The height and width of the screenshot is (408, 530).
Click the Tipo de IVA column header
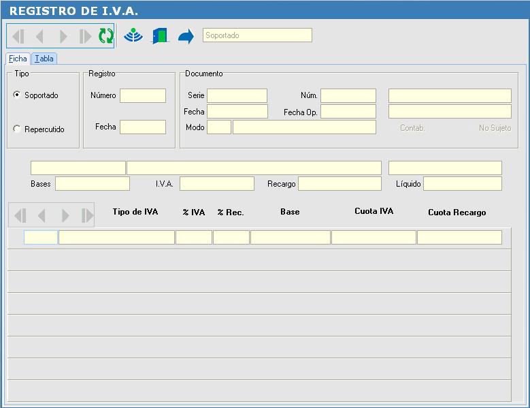coord(135,212)
